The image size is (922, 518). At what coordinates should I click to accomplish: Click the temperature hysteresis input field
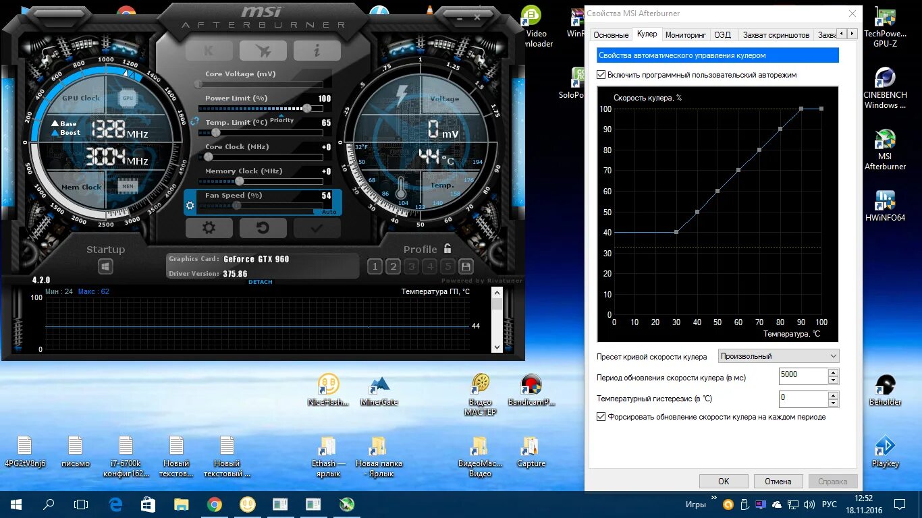point(803,398)
